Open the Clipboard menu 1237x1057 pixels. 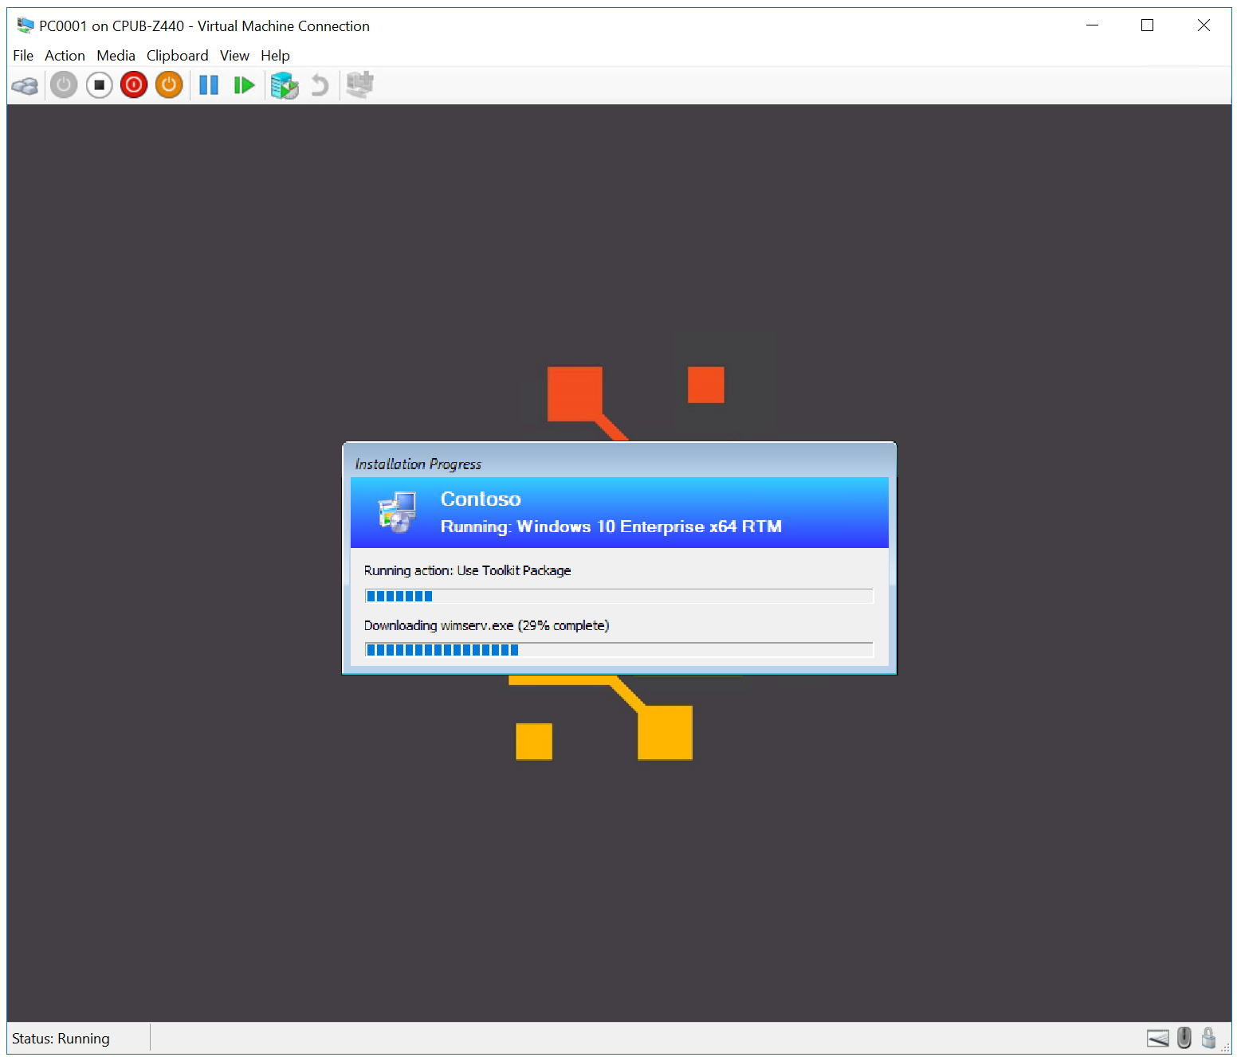pos(177,56)
